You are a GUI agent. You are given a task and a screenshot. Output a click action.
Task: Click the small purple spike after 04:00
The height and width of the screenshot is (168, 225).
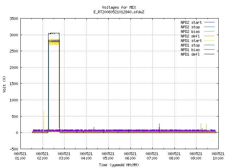(94, 128)
